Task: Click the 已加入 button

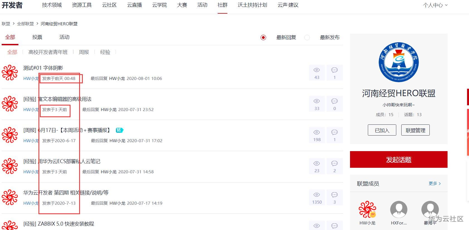Action: (382, 130)
